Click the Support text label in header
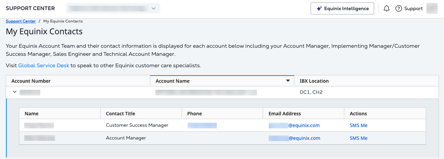 tap(413, 8)
